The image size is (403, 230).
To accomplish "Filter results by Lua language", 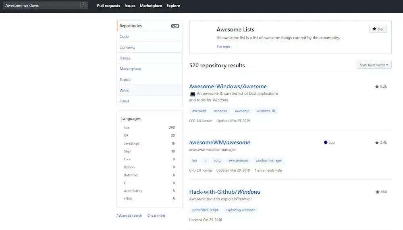I will 150,127.
